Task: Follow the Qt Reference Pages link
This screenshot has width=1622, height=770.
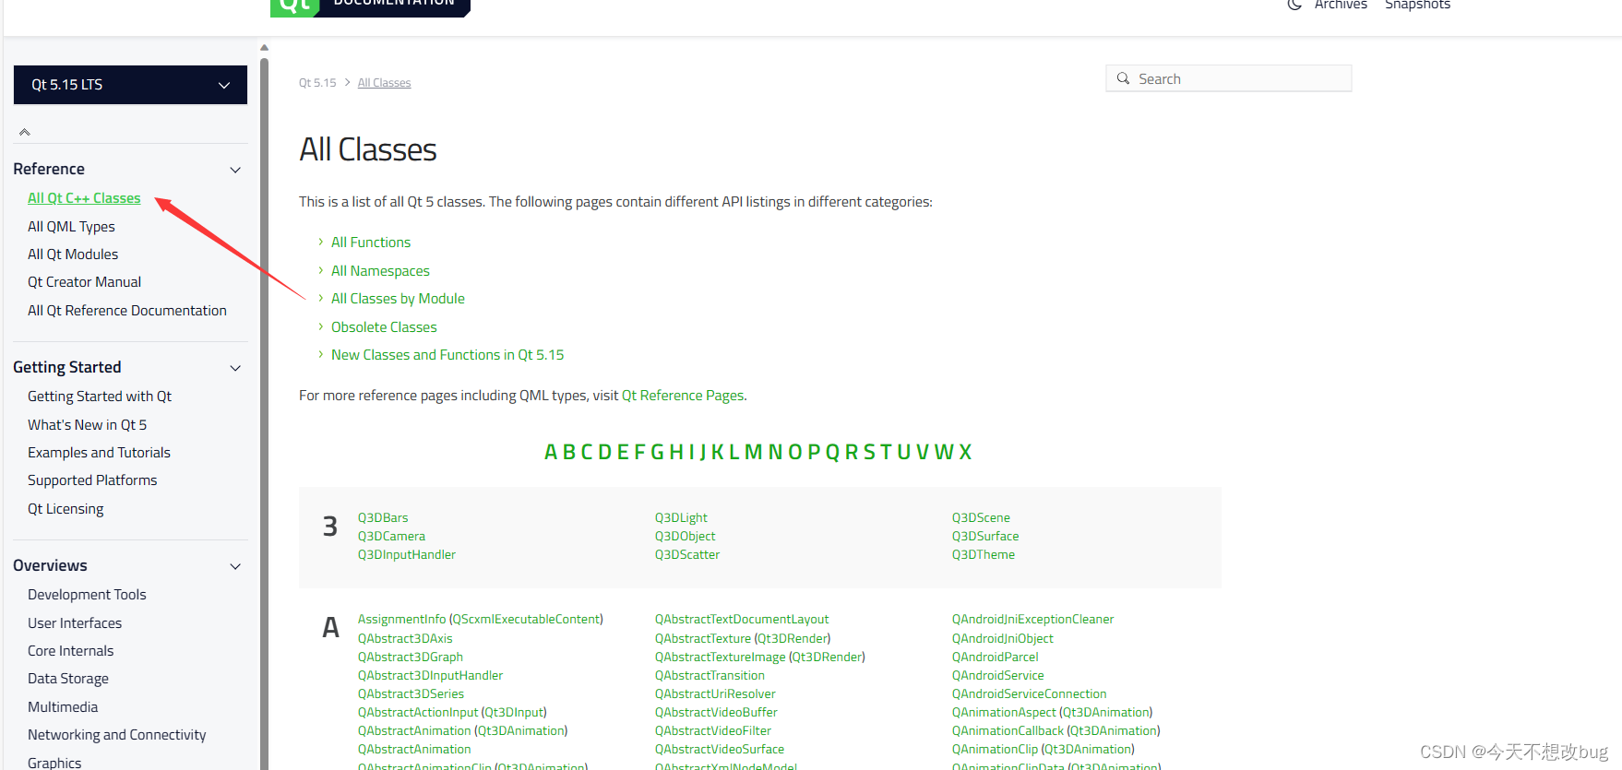Action: [683, 396]
